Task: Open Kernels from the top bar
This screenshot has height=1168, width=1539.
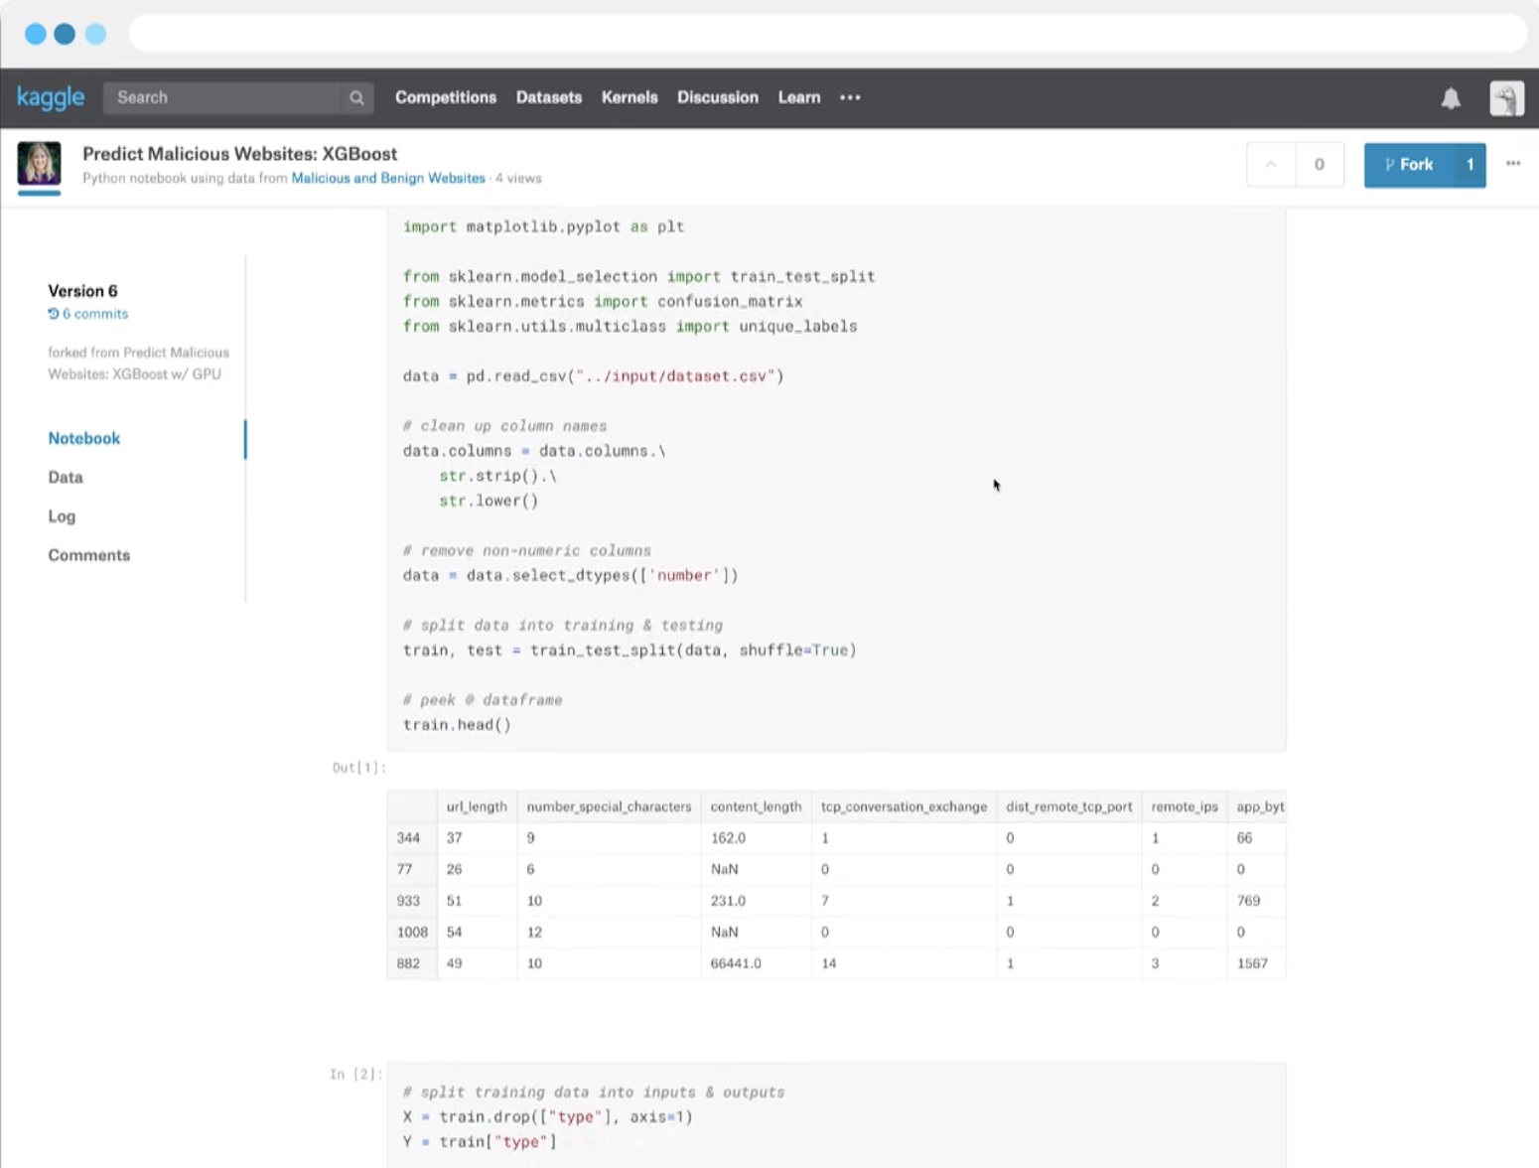Action: [629, 97]
